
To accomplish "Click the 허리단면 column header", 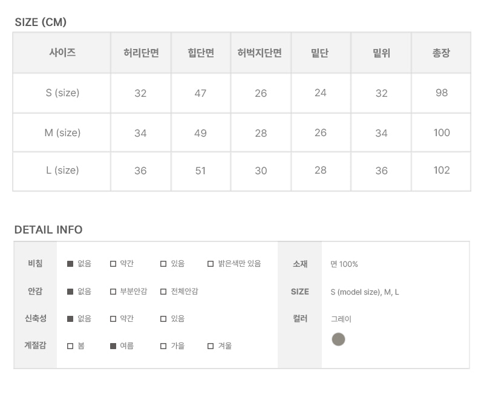I will point(141,53).
